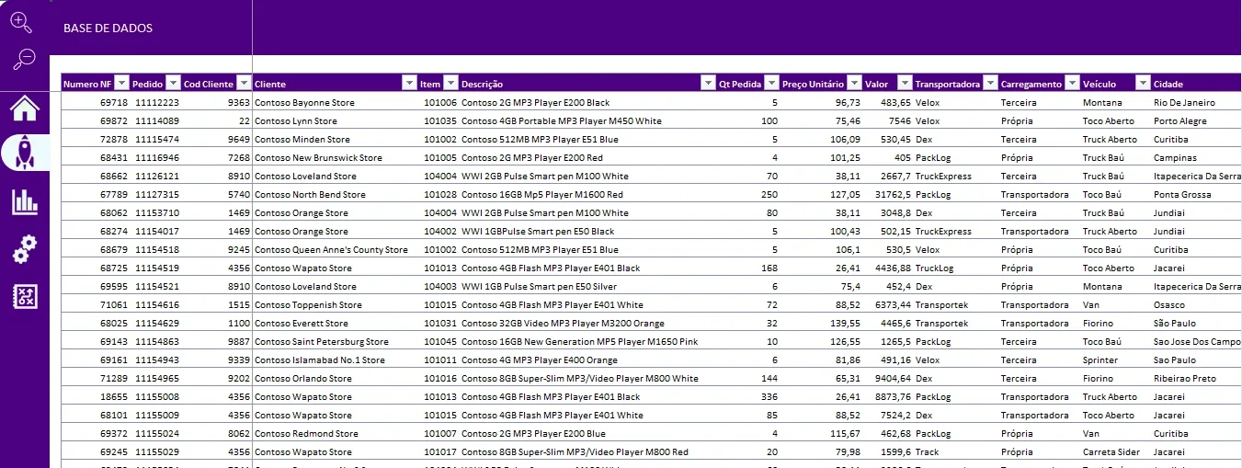The image size is (1242, 468).
Task: Click the zoom out magnifier icon
Action: pyautogui.click(x=24, y=60)
